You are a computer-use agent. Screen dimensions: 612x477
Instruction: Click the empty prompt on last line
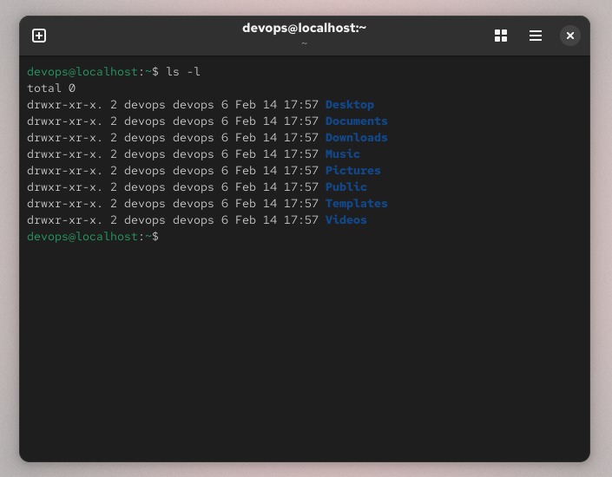[x=165, y=236]
